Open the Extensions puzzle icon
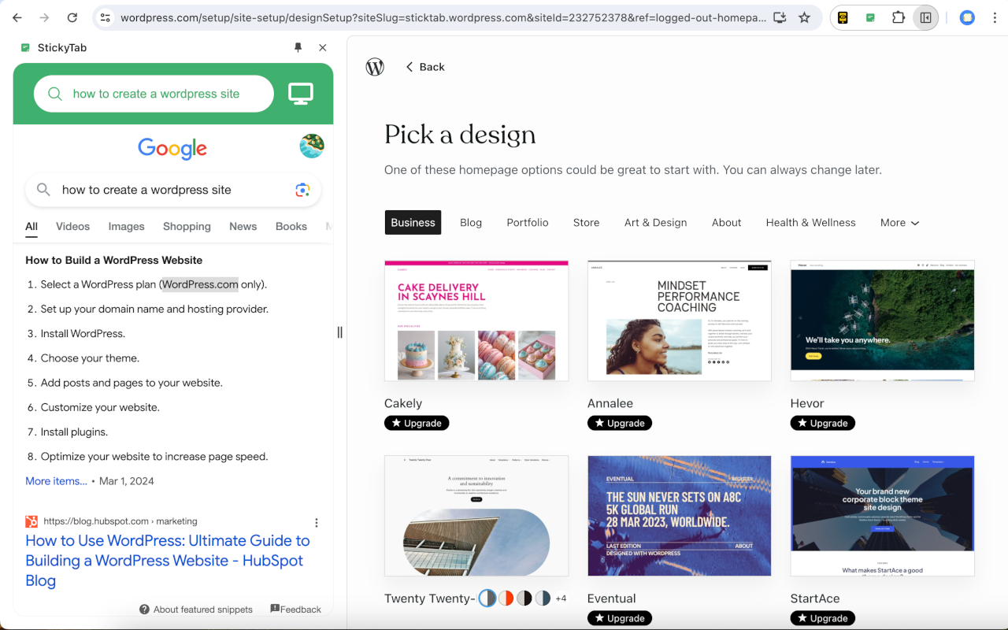The image size is (1008, 630). (899, 17)
